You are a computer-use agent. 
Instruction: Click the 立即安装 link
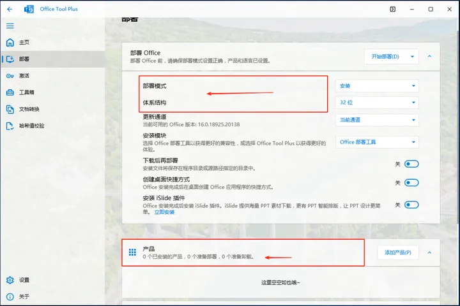pos(164,212)
